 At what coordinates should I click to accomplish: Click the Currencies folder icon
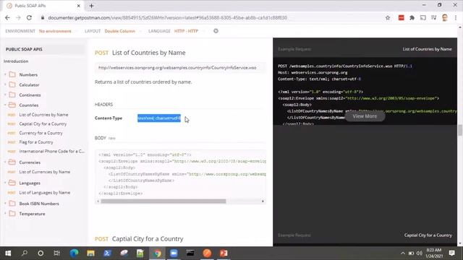12,162
